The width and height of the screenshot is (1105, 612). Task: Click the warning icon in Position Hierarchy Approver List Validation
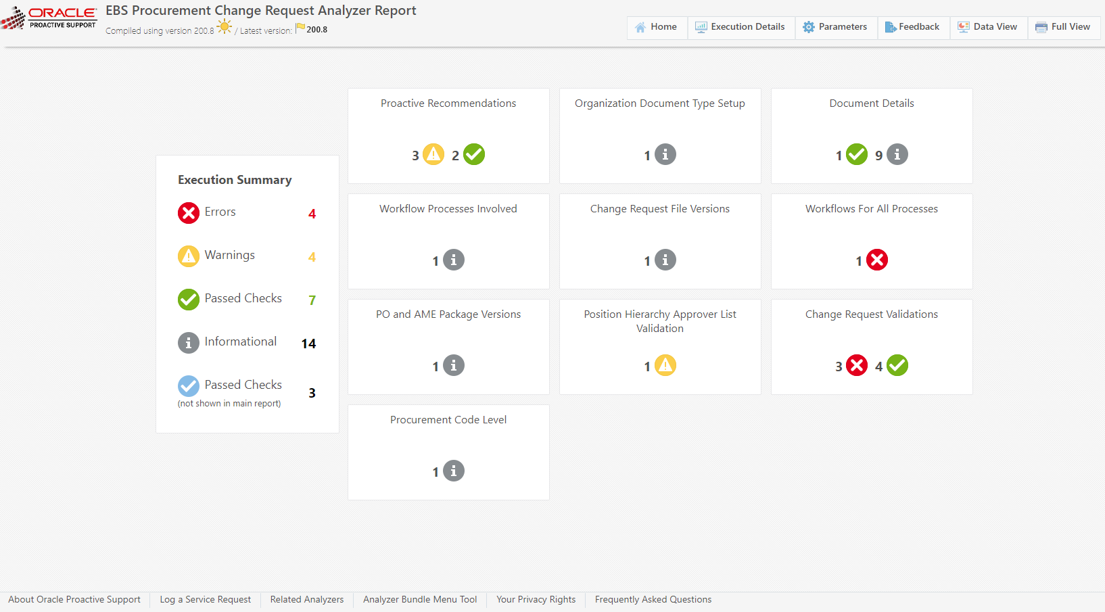click(x=665, y=365)
